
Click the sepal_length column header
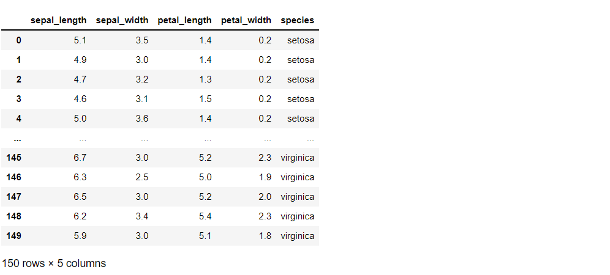[x=58, y=20]
